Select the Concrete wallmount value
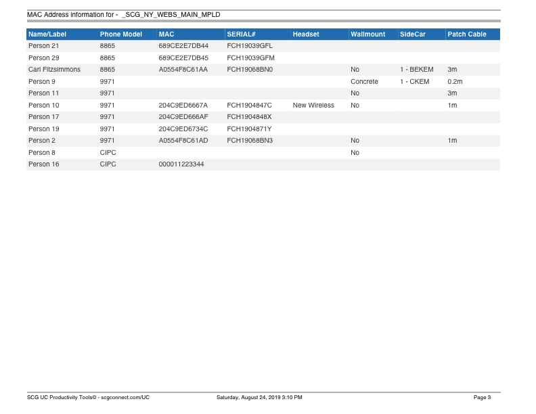This screenshot has height=414, width=536. tap(364, 82)
